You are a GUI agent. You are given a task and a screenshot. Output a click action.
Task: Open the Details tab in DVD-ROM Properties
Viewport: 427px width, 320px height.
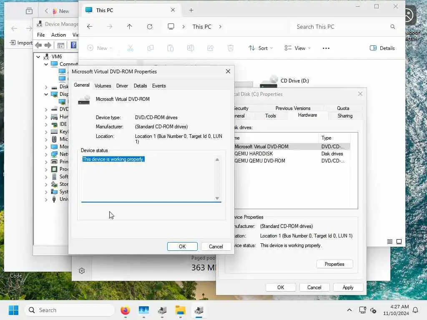click(x=140, y=86)
